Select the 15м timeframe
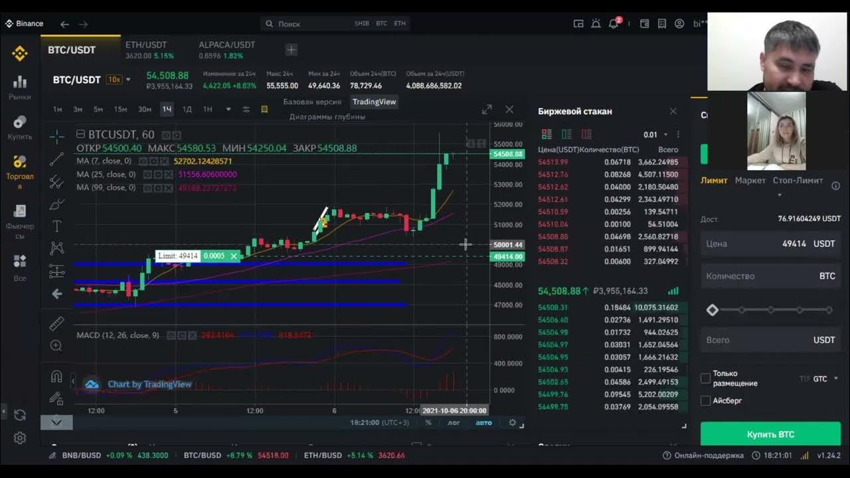 click(120, 109)
